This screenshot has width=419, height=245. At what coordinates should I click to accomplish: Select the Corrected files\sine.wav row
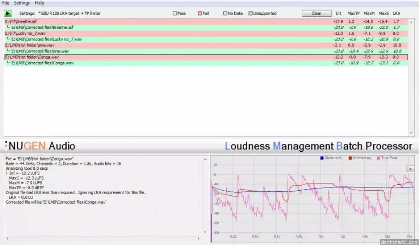(206, 51)
